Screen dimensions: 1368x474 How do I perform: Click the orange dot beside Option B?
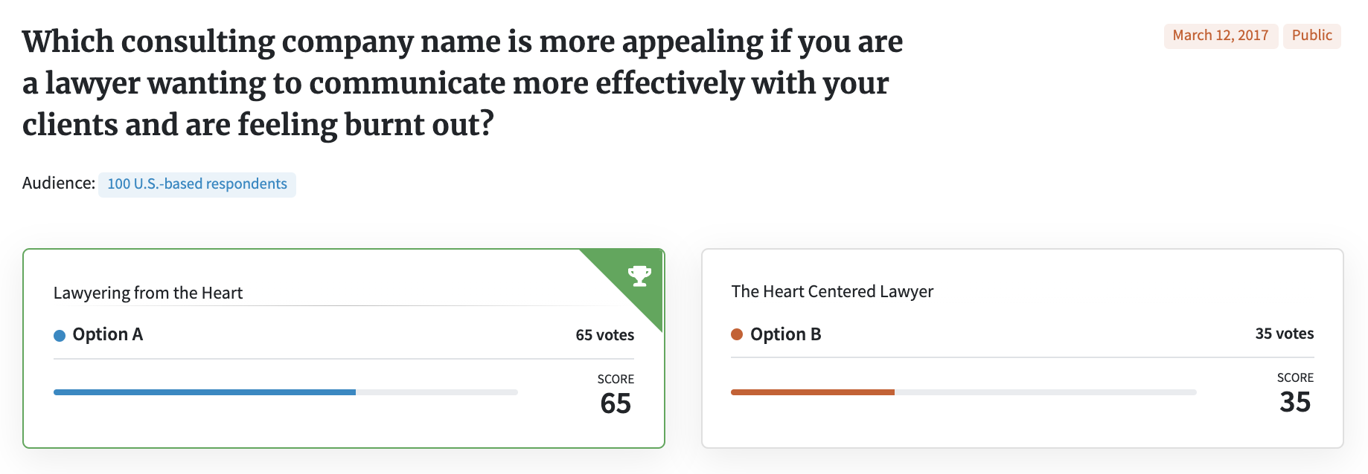click(737, 334)
